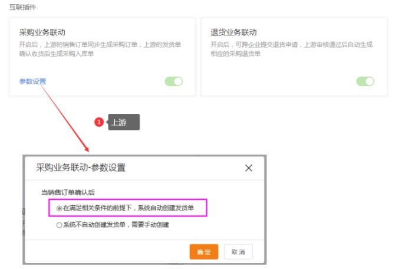Toggle the 采购业务联动 switch
395x269 pixels.
[x=174, y=81]
